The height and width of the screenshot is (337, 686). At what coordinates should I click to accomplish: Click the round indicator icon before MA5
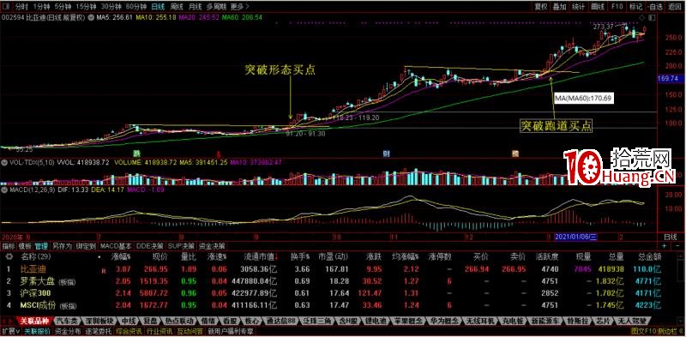91,18
